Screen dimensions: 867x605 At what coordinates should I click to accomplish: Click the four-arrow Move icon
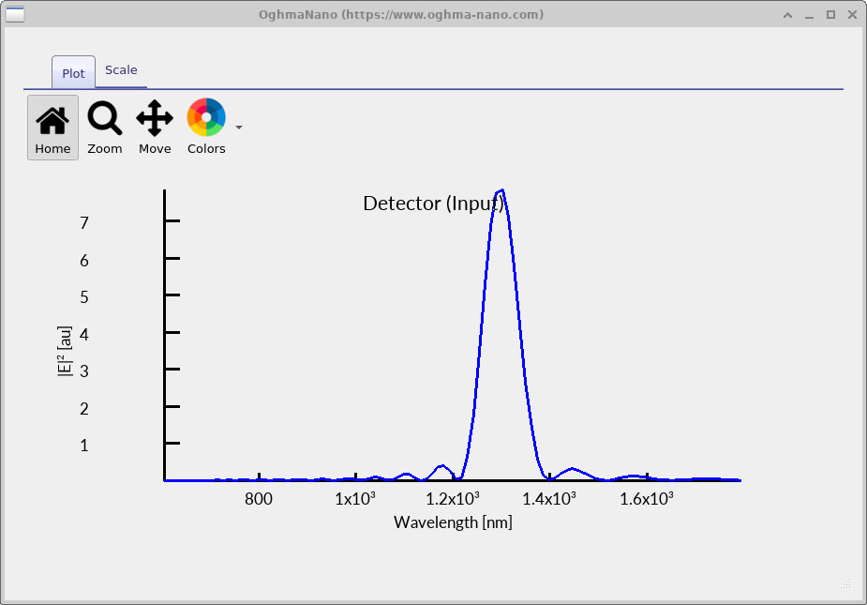click(x=154, y=117)
